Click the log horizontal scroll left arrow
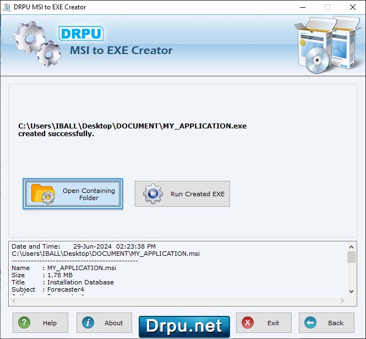Image resolution: width=366 pixels, height=339 pixels. click(14, 300)
